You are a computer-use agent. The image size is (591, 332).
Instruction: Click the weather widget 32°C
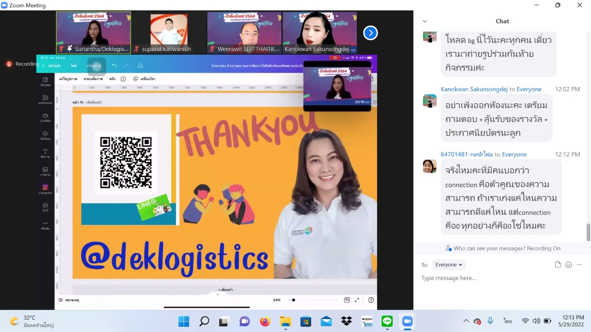[32, 321]
